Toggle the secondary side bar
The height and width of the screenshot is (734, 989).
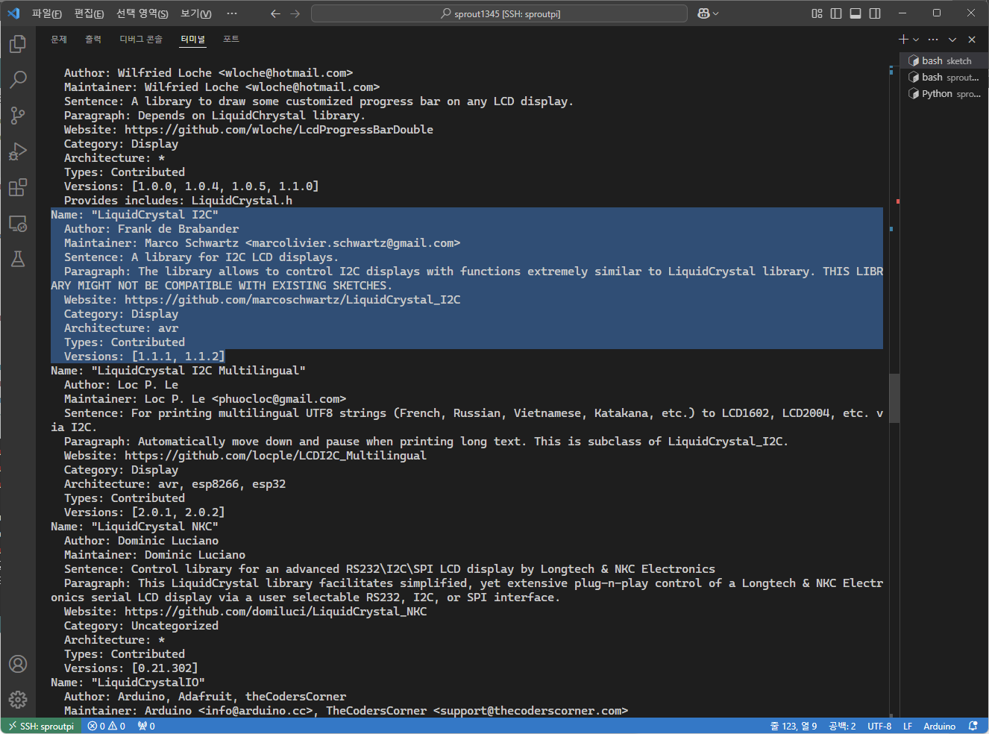pyautogui.click(x=875, y=13)
